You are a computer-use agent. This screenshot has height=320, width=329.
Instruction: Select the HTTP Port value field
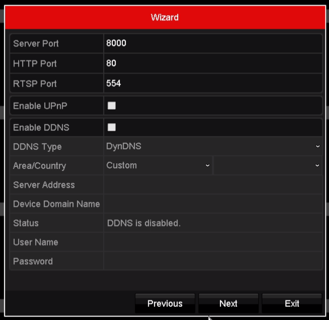(212, 63)
